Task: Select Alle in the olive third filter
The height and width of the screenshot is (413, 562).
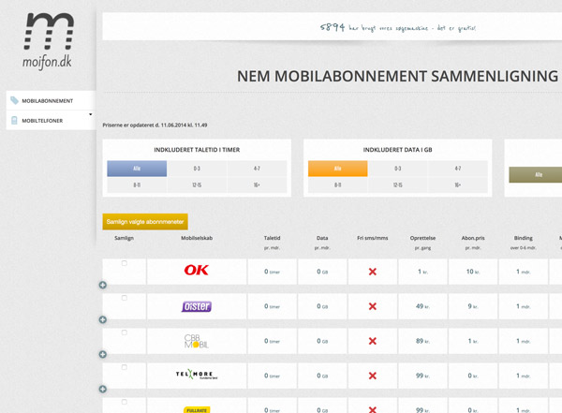Action: coord(536,174)
